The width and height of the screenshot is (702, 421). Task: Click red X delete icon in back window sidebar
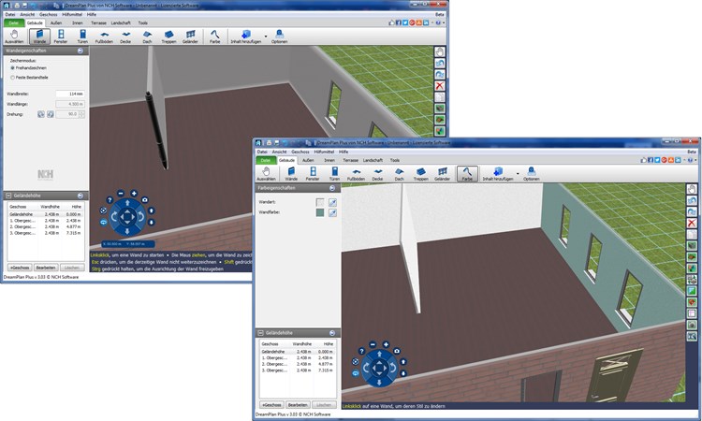(440, 85)
